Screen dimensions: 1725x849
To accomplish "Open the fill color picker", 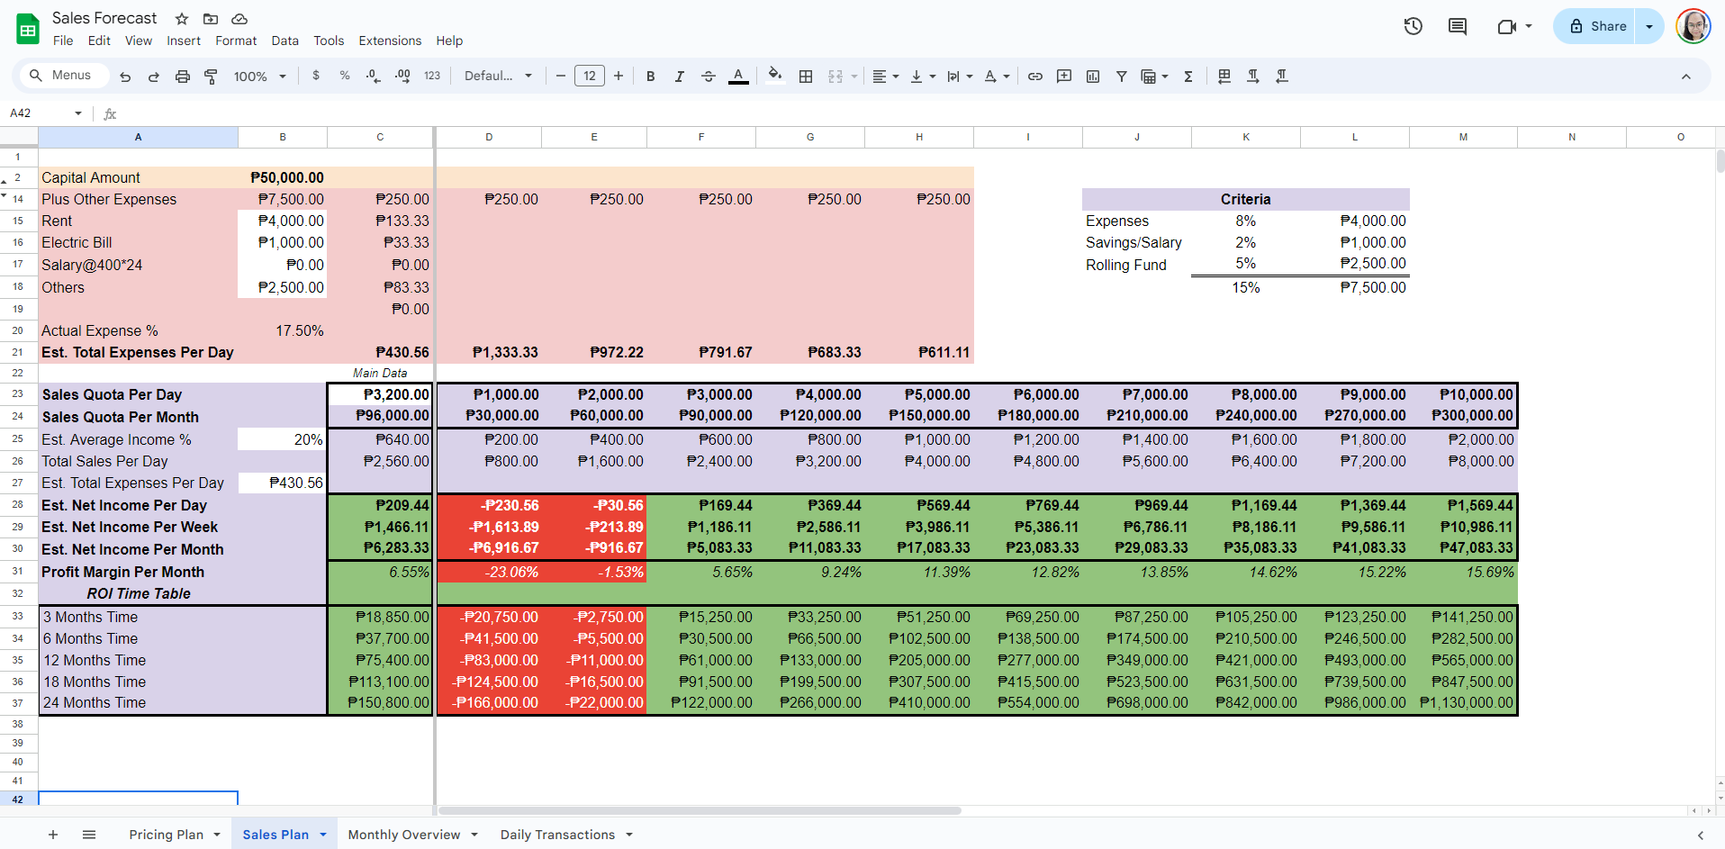I will pos(775,76).
